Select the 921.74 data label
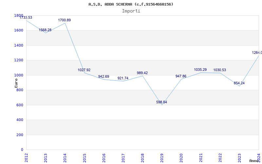The height and width of the screenshot is (164, 262). tap(123, 78)
